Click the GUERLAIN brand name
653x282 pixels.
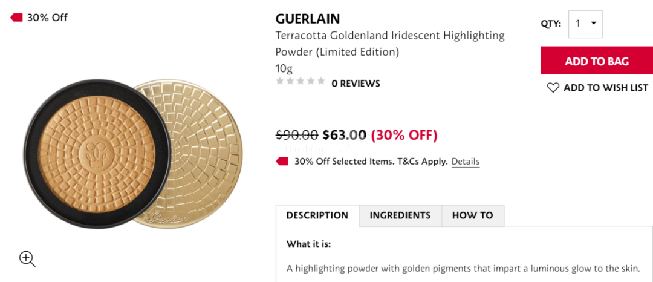coord(308,19)
